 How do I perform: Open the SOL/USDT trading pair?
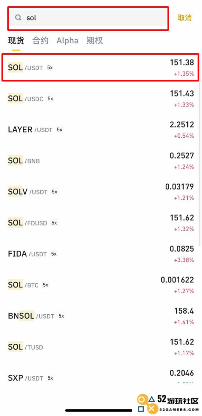[x=101, y=68]
